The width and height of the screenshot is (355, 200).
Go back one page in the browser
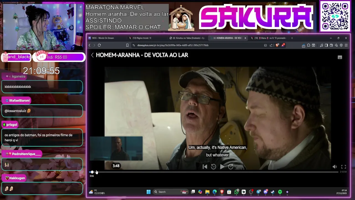point(89,45)
